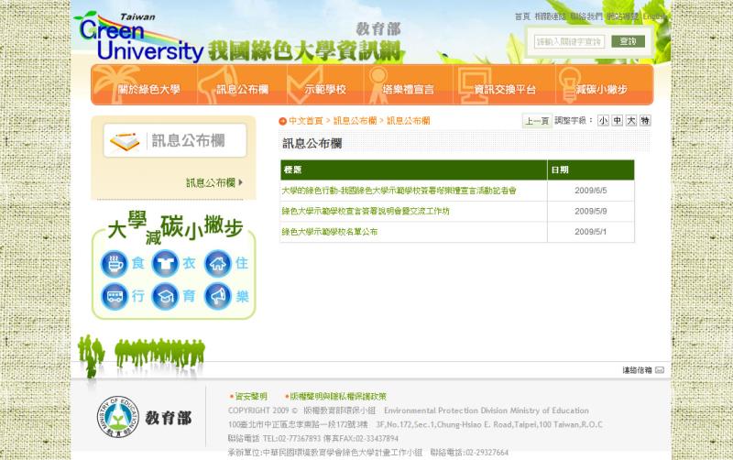
Task: Open 行 (transport) bus icon
Action: (115, 296)
